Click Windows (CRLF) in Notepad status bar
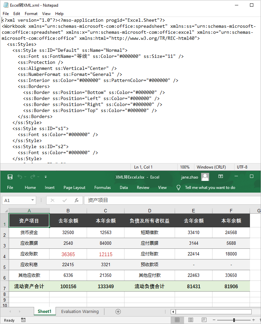This screenshot has height=324, width=261. [211, 167]
